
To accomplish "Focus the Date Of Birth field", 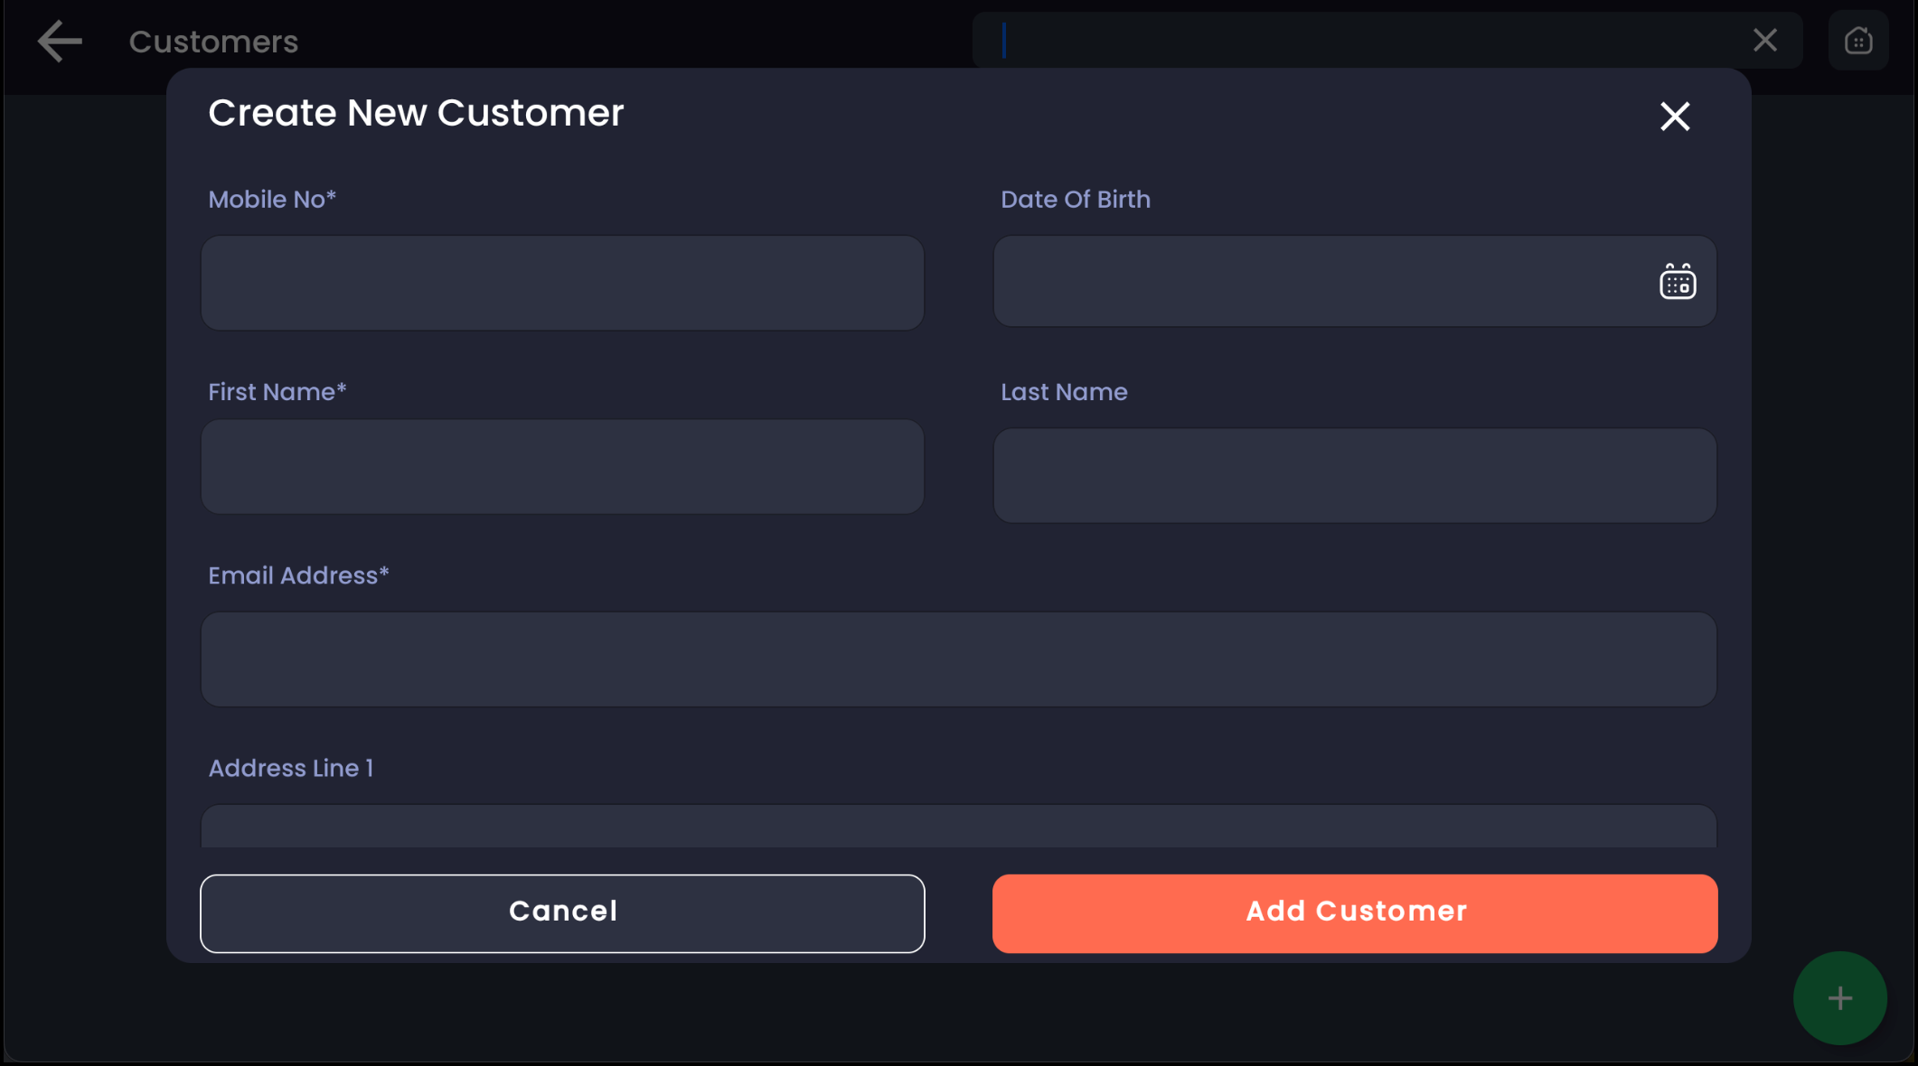I will click(x=1320, y=282).
